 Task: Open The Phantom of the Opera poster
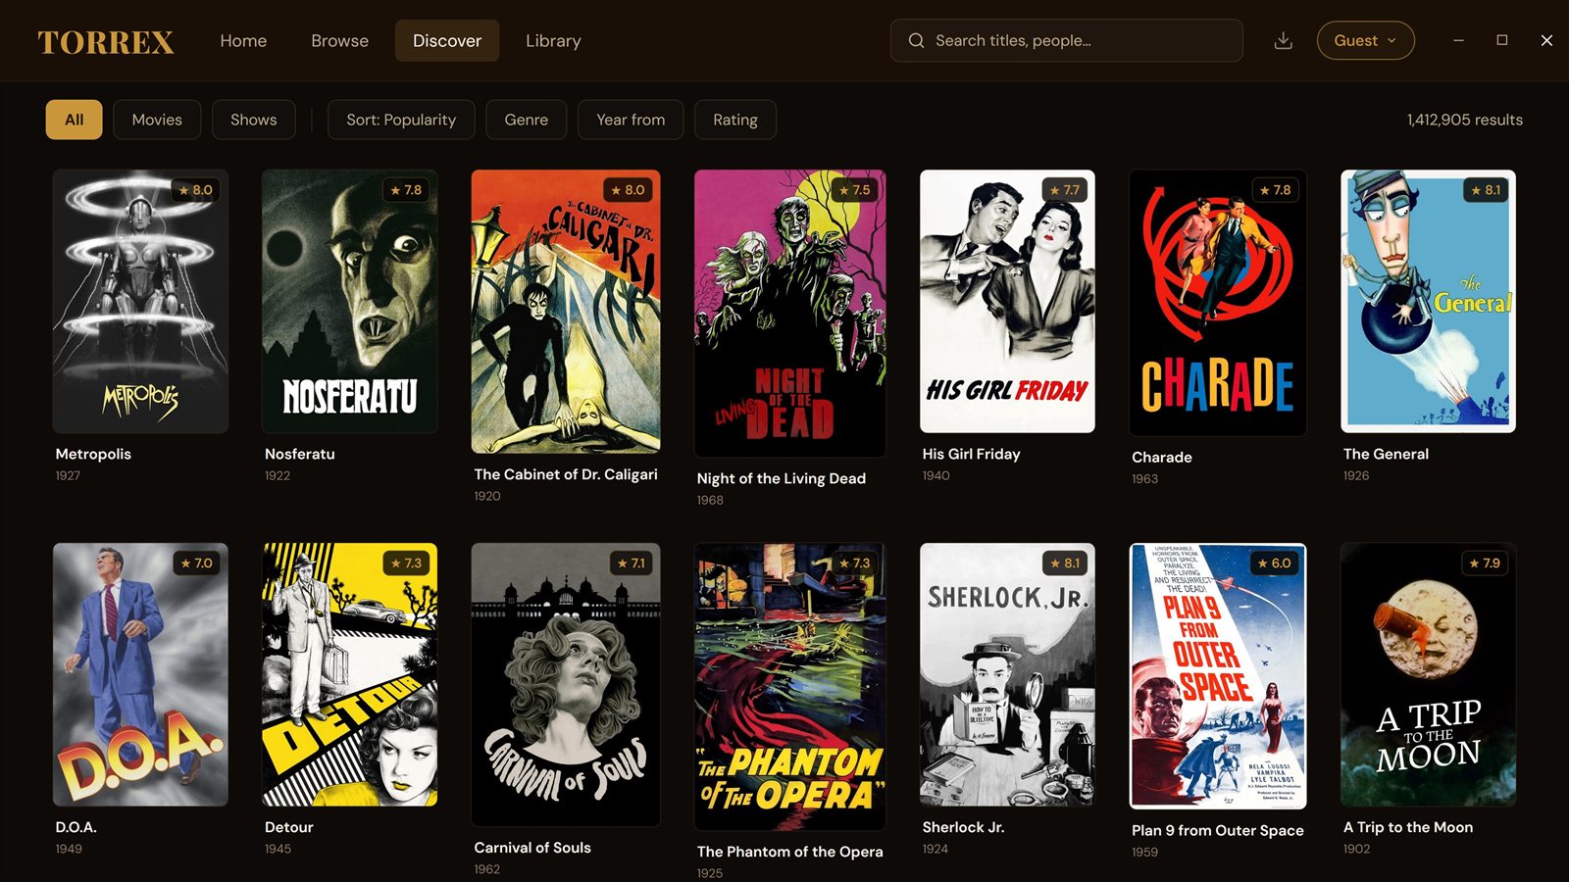[x=789, y=687]
